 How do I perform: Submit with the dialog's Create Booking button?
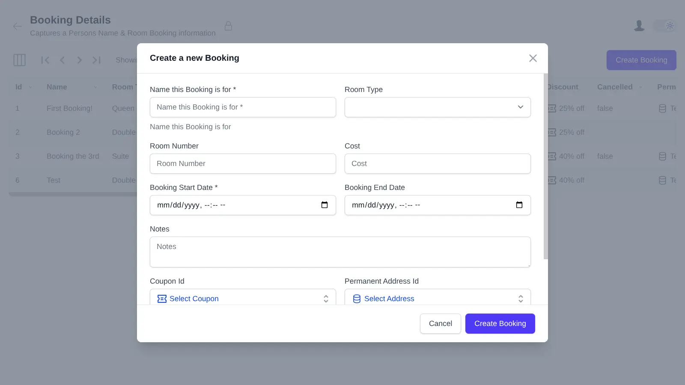(x=500, y=323)
